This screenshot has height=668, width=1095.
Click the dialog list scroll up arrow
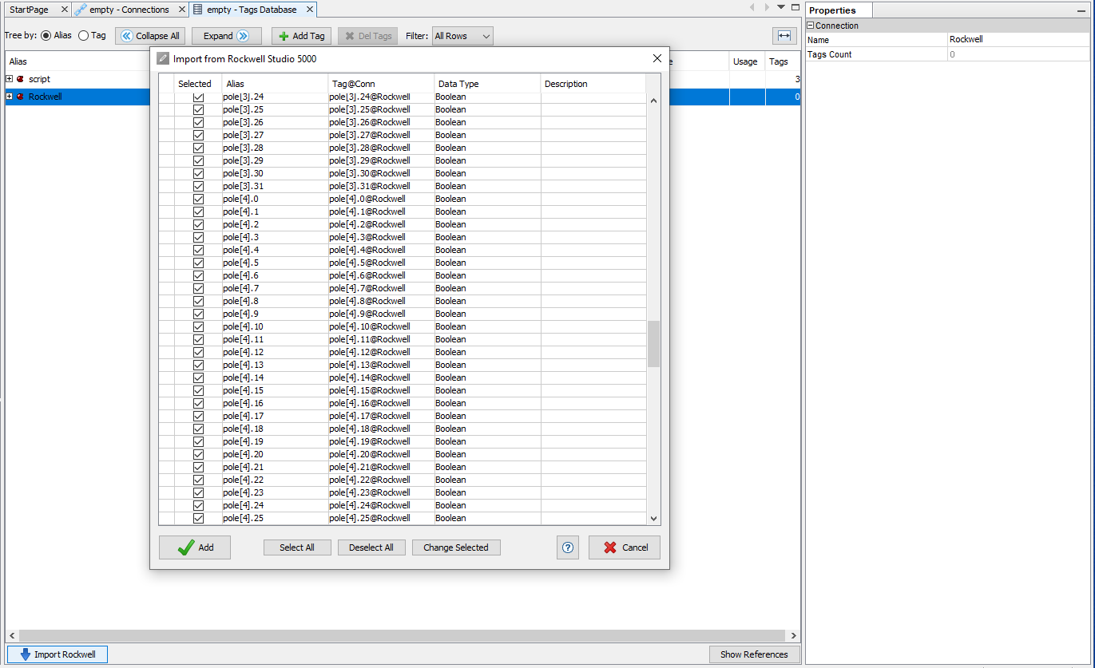point(653,101)
